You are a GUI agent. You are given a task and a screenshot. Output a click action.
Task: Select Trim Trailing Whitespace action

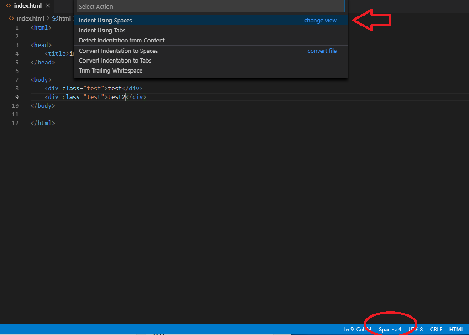click(x=111, y=71)
